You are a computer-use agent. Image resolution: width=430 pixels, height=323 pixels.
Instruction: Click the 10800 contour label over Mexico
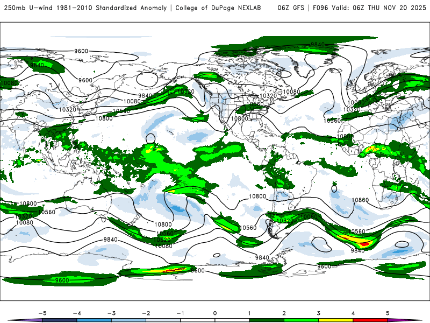click(239, 118)
